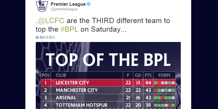Viewport: 218px width, 109px height.
Task: Show translation via 翻訳を表示 link
Action: [x=47, y=37]
